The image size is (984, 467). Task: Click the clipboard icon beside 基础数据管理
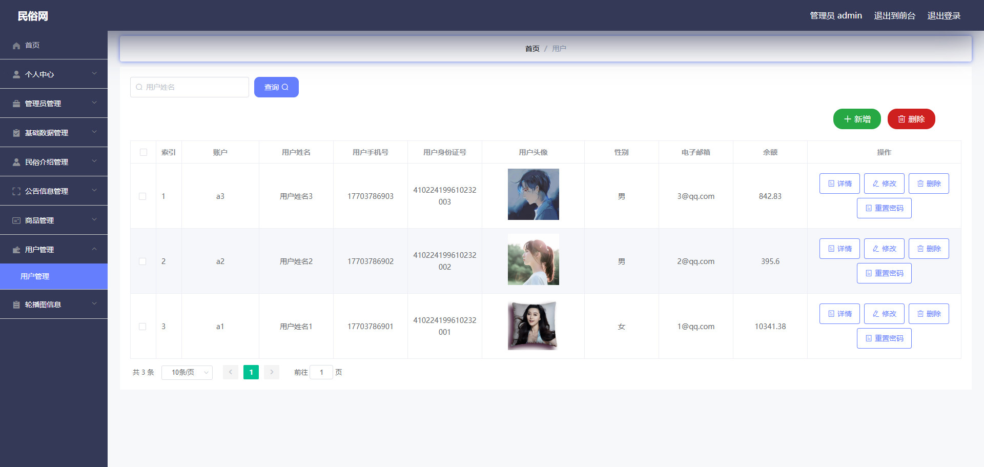(x=16, y=133)
